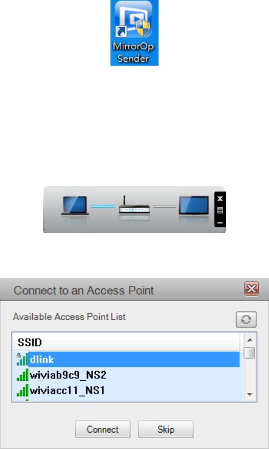Click the laptop icon in the connection bar
Viewport: 269px width, 449px height.
(75, 206)
